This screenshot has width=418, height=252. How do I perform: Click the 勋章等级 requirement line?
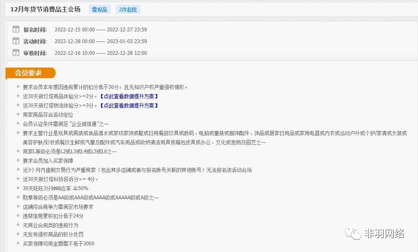point(91,198)
